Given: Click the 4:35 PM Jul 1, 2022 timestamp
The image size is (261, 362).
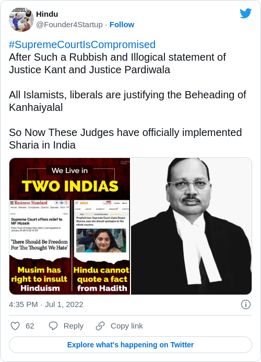Looking at the screenshot, I should click(46, 304).
